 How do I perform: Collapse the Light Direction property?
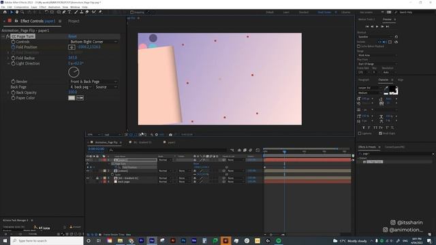(x=8, y=63)
